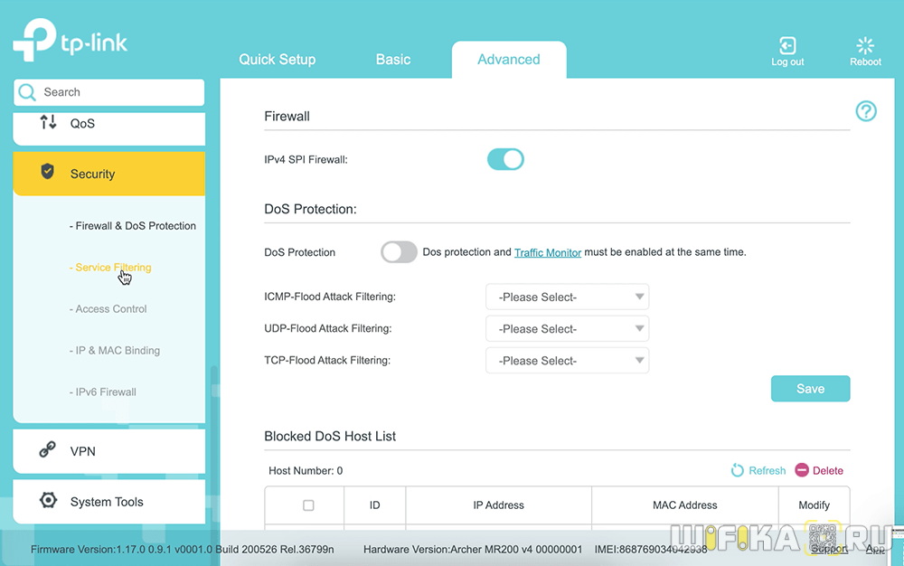The width and height of the screenshot is (904, 566).
Task: Open ICMP-Flood Attack Filtering dropdown
Action: 567,297
